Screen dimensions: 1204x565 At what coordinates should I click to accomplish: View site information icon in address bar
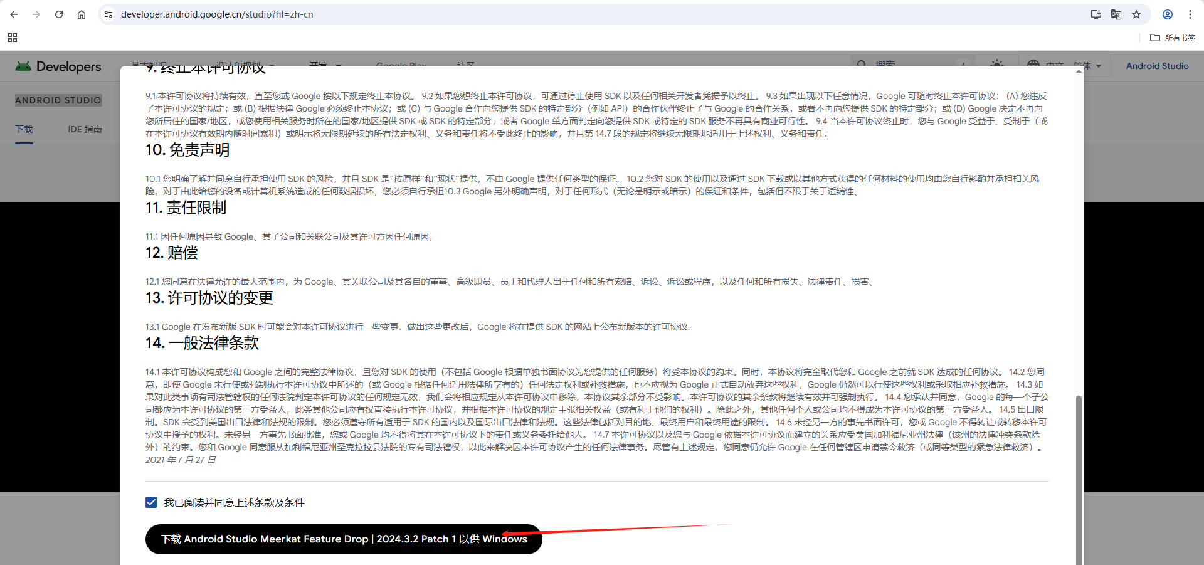(108, 14)
